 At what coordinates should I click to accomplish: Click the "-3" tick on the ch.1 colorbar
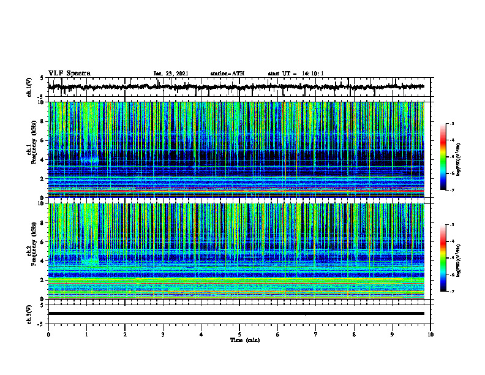pyautogui.click(x=452, y=124)
